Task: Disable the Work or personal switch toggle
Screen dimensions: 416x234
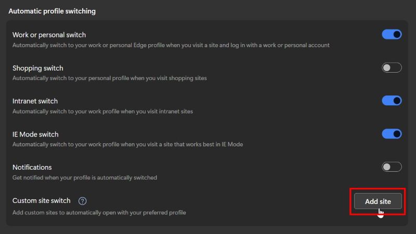Action: coord(392,35)
